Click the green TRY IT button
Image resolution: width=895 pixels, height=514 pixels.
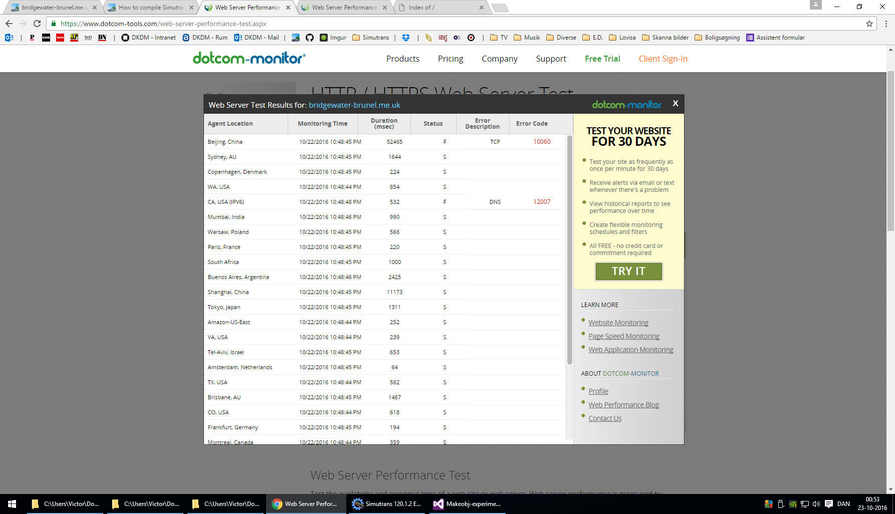point(628,271)
